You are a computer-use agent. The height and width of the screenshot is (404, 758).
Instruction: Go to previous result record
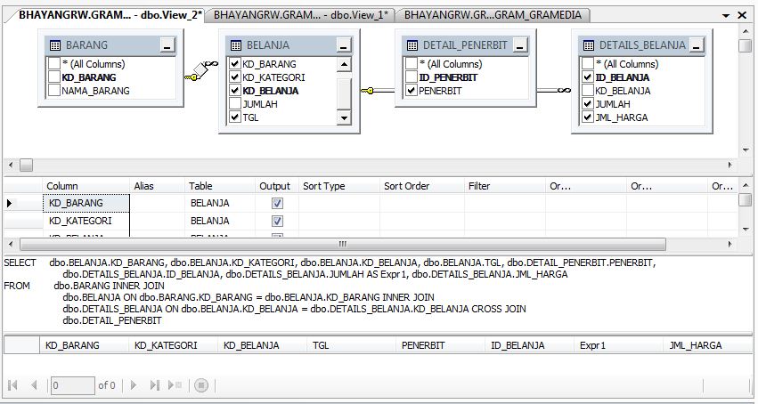pyautogui.click(x=34, y=385)
